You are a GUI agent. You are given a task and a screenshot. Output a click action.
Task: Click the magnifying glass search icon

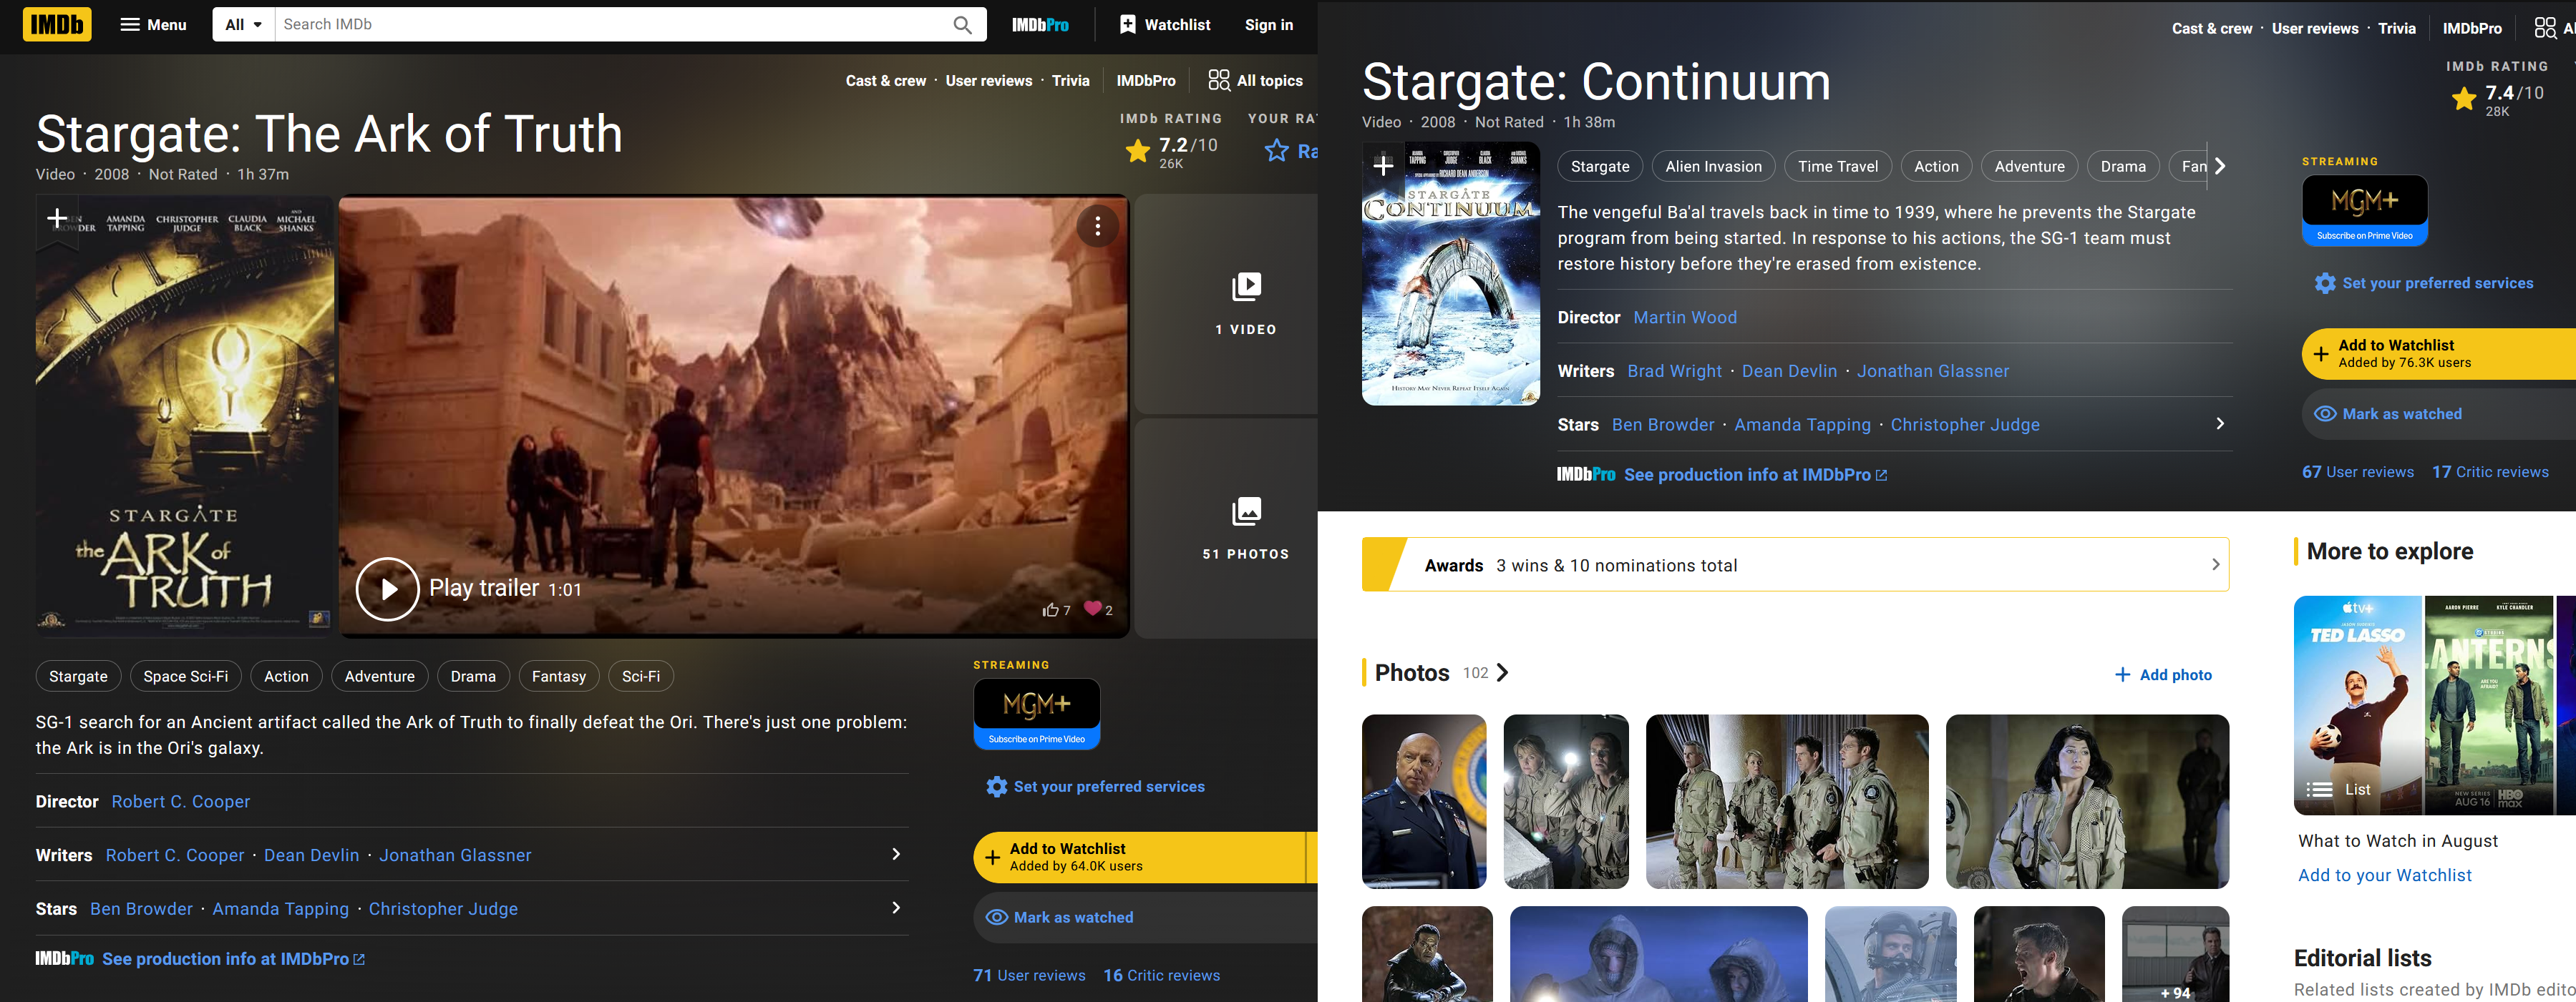(x=962, y=25)
